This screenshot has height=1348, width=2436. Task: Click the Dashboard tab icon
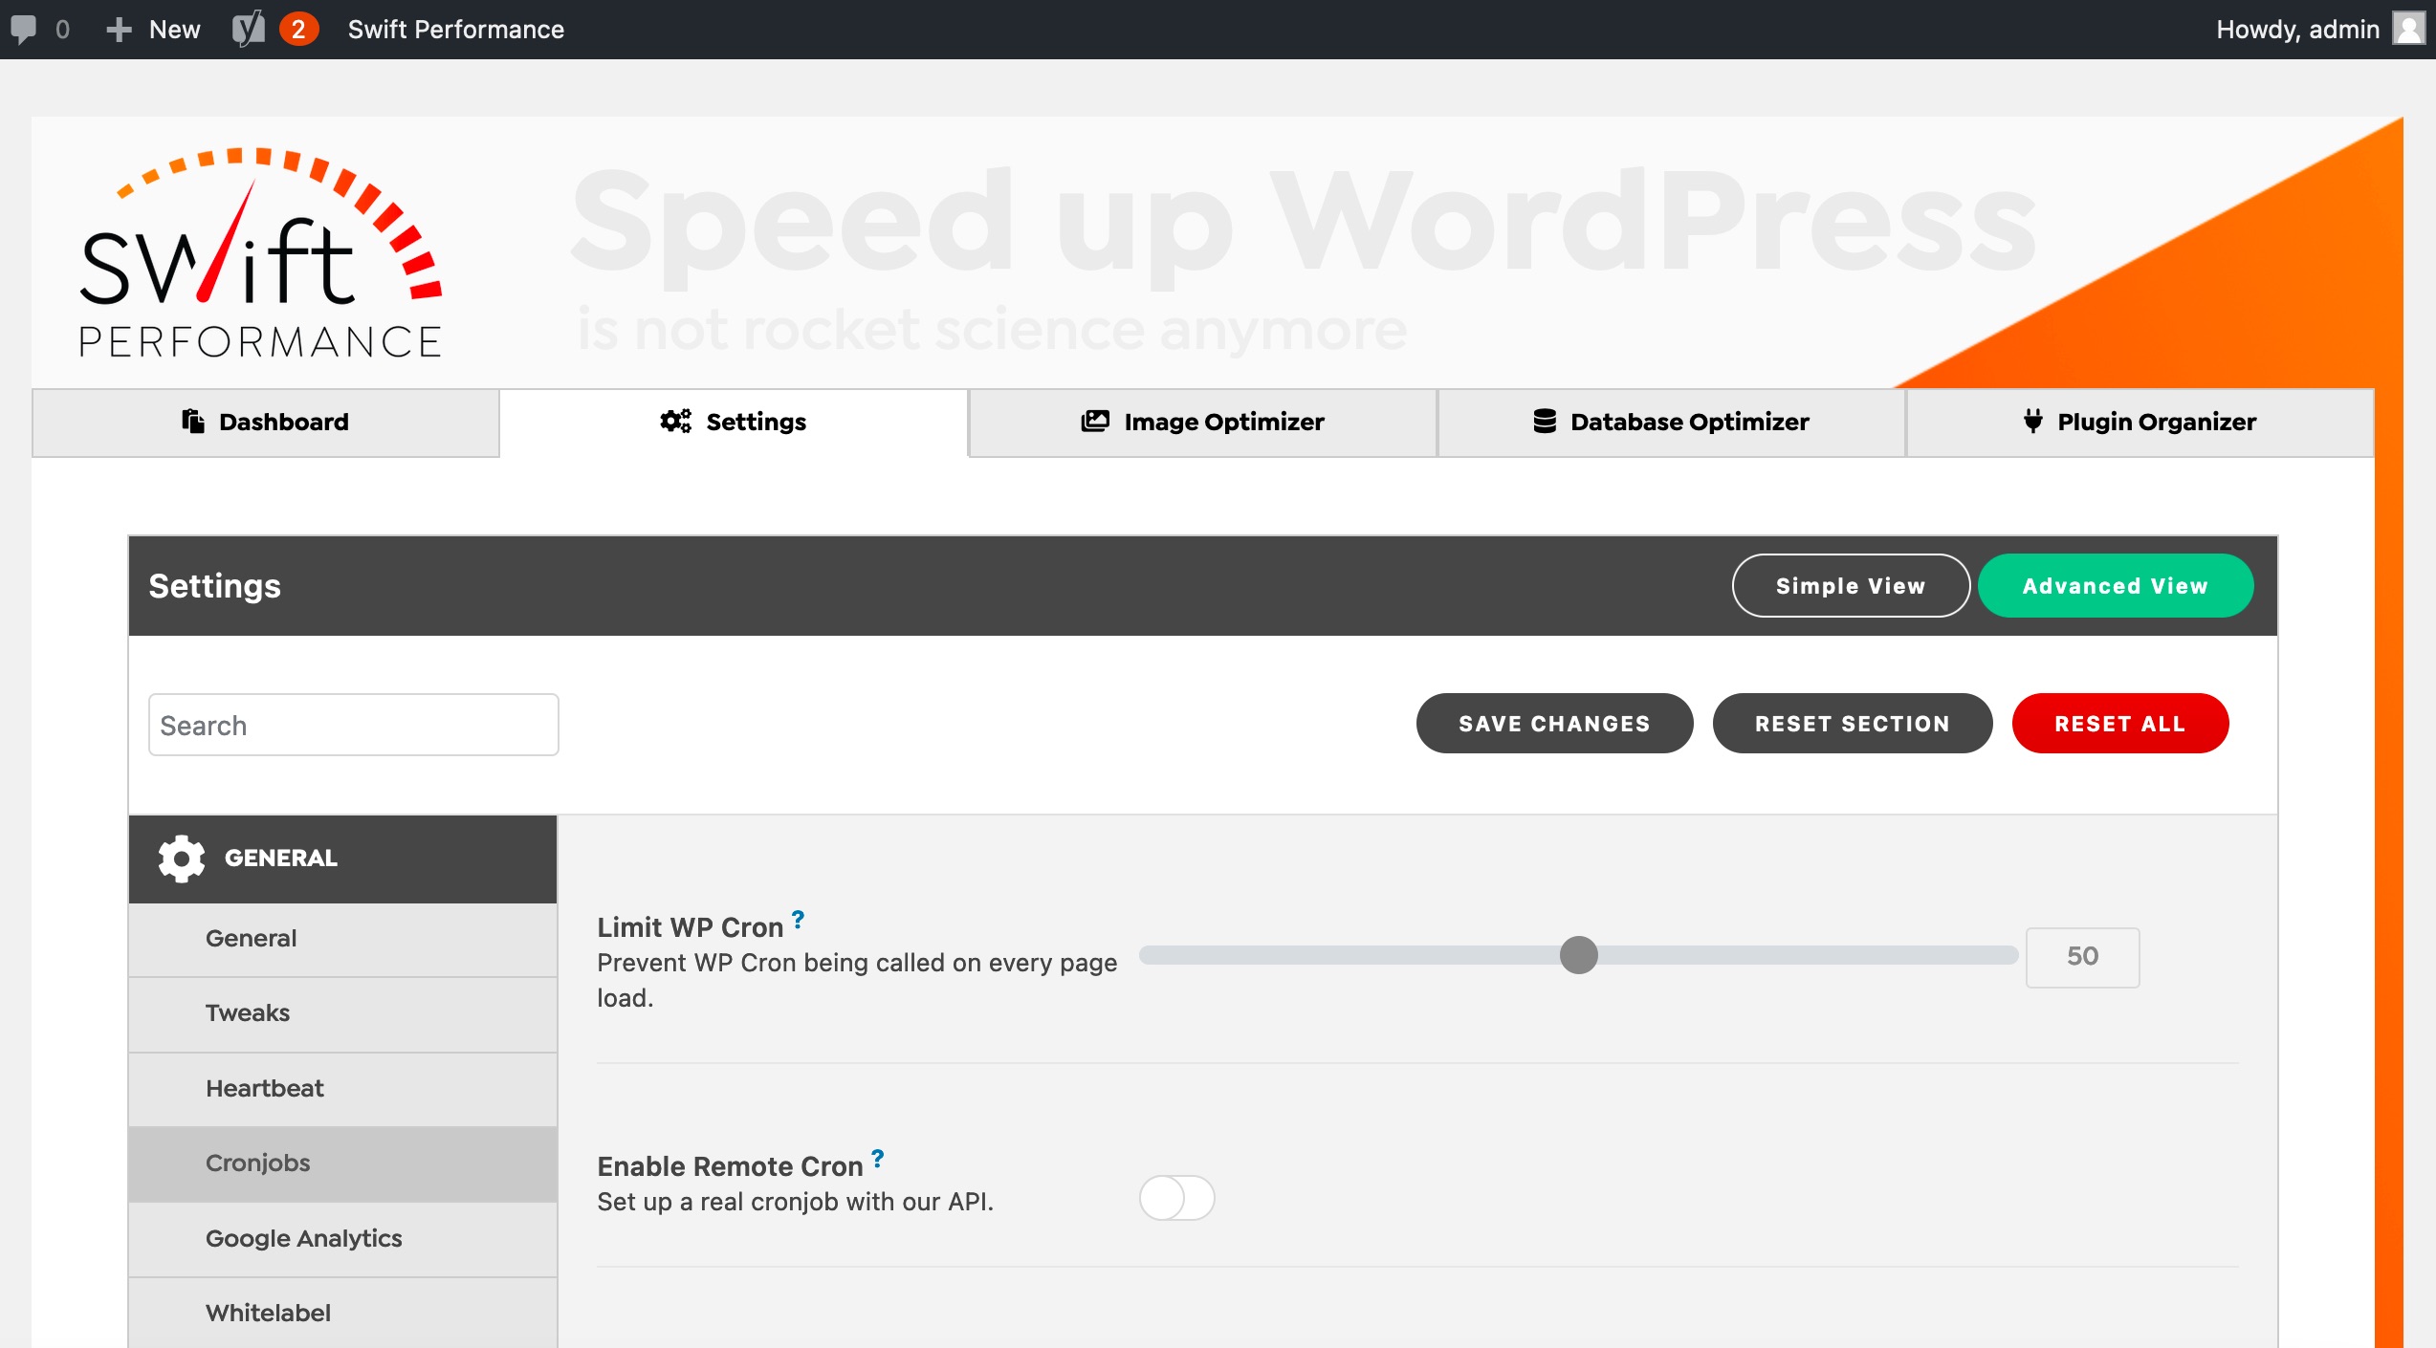(x=193, y=421)
